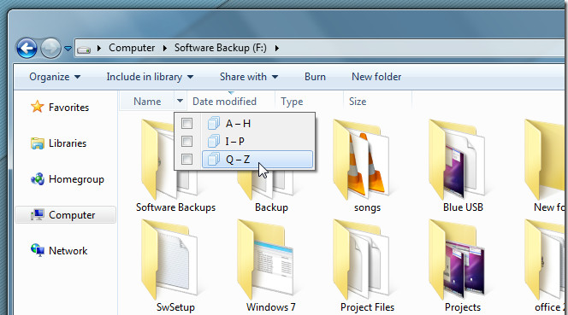Click the Forward navigation arrow button
Screen dimensions: 568x315
(50, 48)
